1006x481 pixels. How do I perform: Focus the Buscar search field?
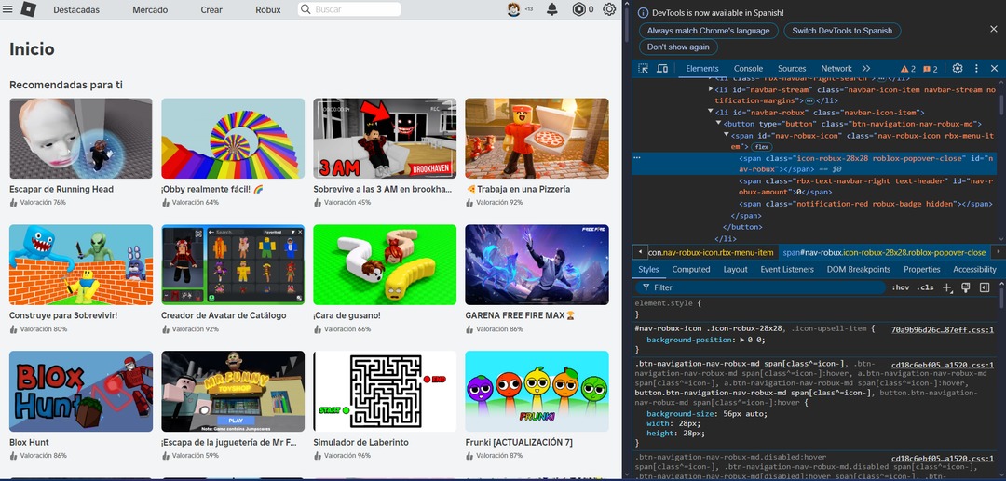349,9
